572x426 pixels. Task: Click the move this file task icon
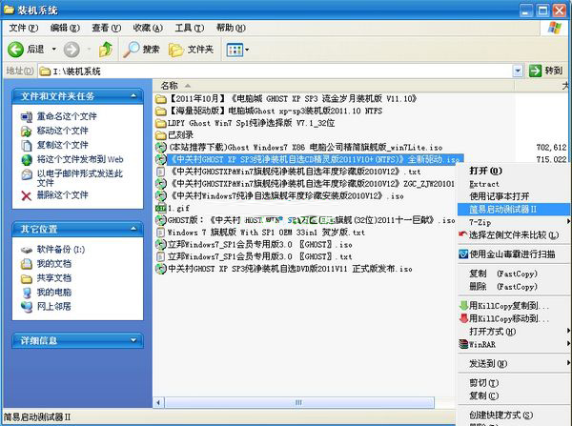(x=27, y=131)
